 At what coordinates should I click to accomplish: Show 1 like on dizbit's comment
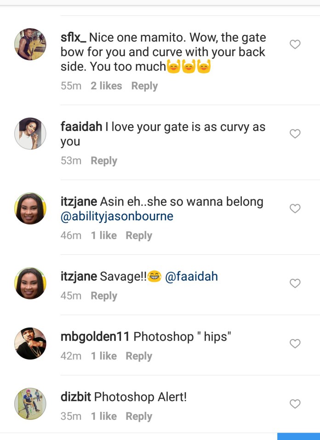click(103, 417)
